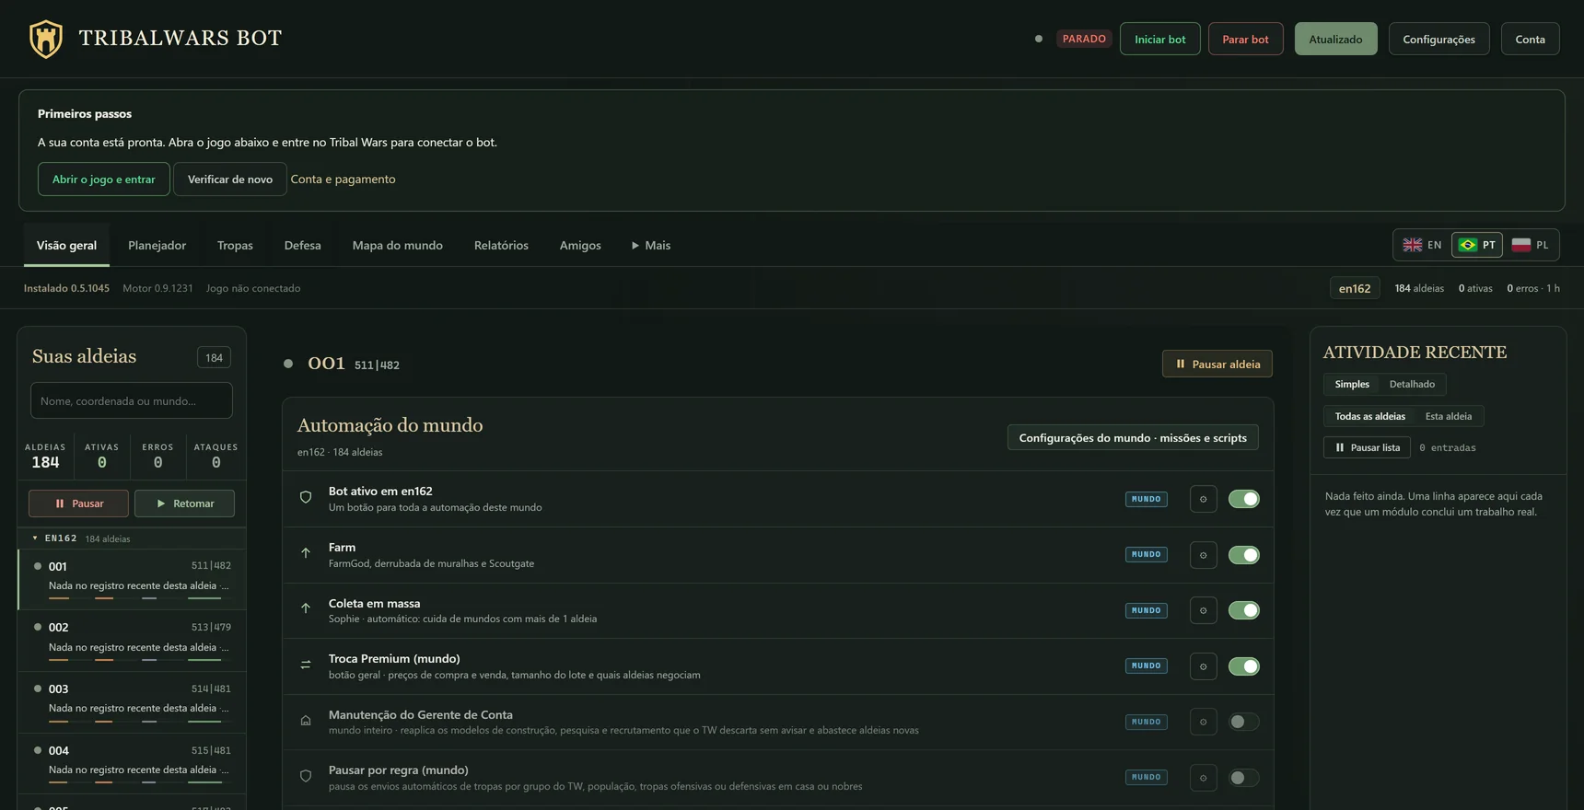
Task: Click the TribalWars Bot shield logo
Action: (46, 39)
